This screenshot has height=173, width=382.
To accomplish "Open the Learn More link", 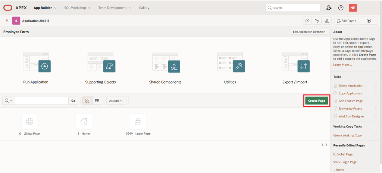I will coord(342,65).
